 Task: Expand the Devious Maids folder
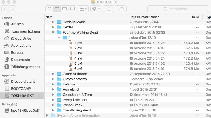coord(53,22)
